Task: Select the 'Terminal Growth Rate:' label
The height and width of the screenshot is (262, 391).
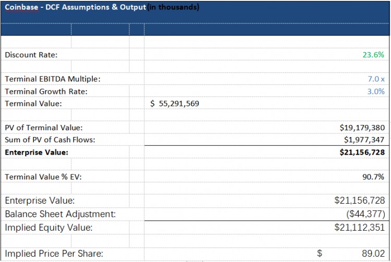Action: coord(46,91)
